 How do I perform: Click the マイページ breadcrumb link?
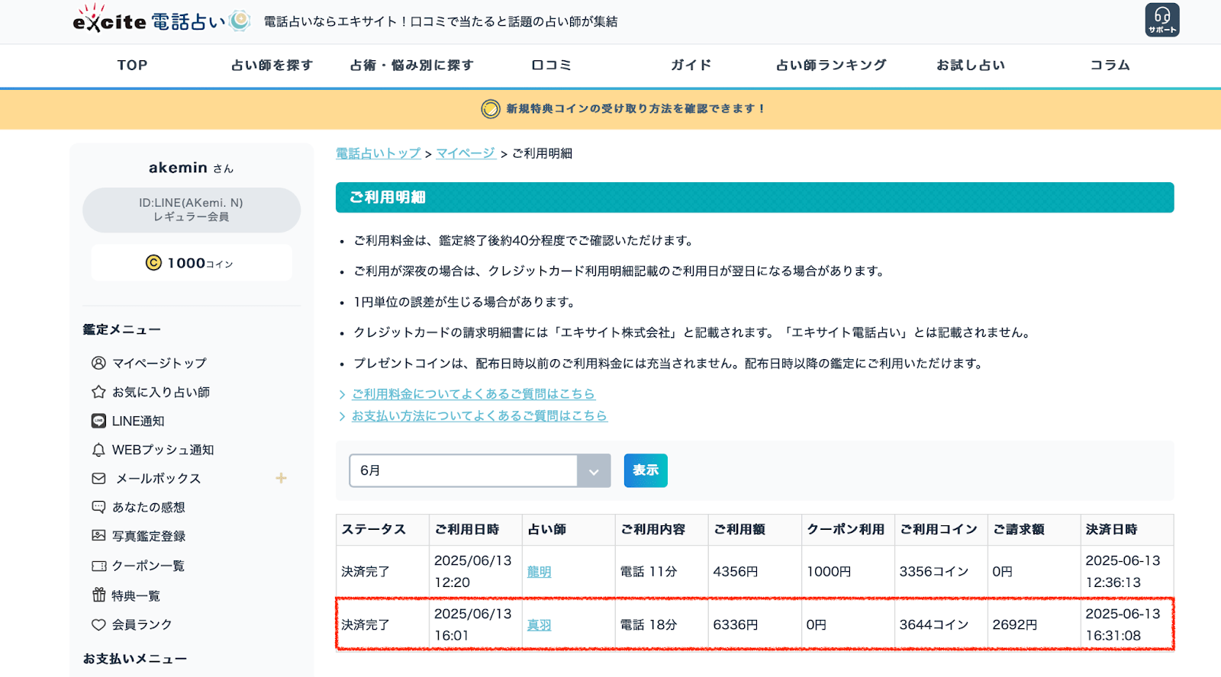466,153
